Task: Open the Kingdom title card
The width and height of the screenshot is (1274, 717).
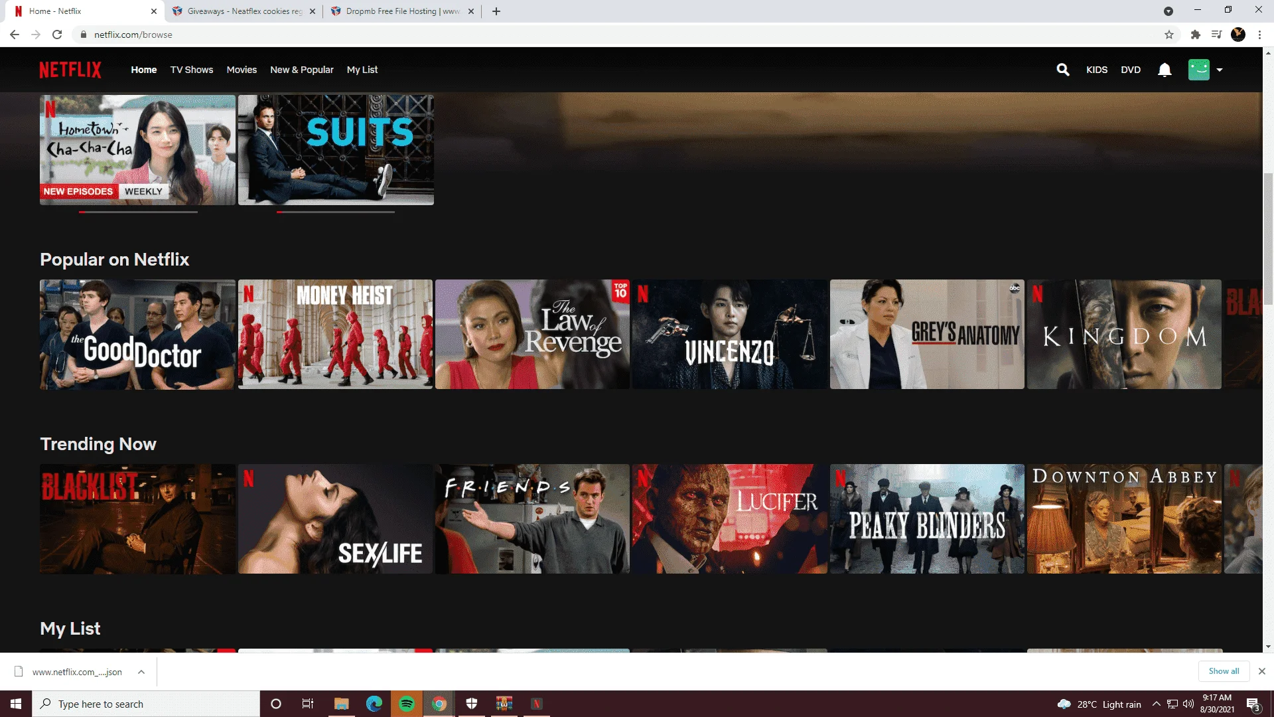Action: 1124,335
